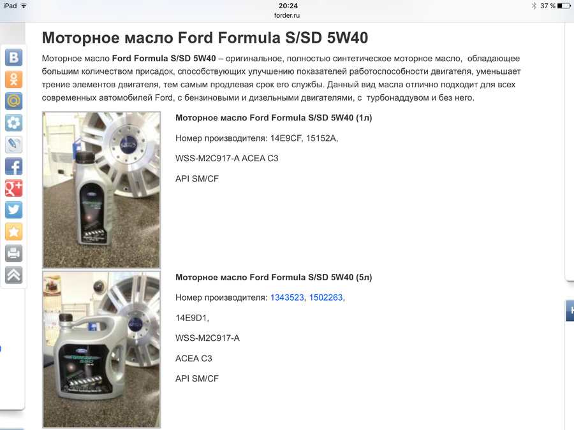Share the page on Facebook
The height and width of the screenshot is (430, 574).
pyautogui.click(x=13, y=166)
